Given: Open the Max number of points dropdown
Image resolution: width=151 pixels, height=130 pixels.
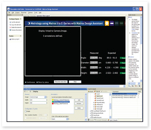Looking at the screenshot, I should coord(46,115).
